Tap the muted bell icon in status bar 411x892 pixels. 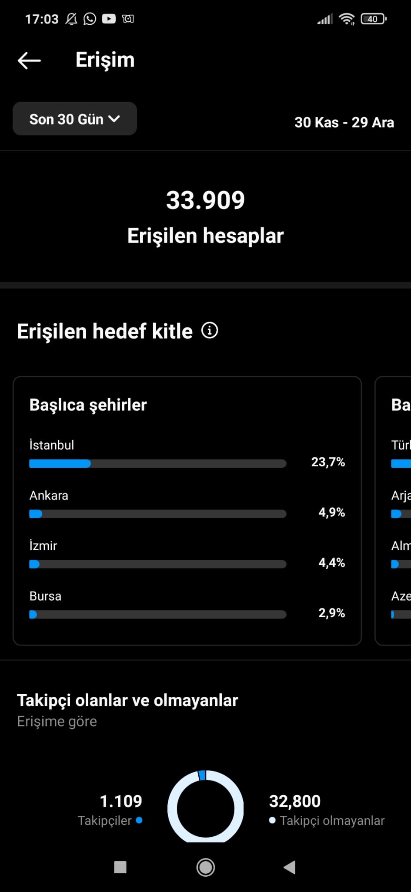click(71, 19)
